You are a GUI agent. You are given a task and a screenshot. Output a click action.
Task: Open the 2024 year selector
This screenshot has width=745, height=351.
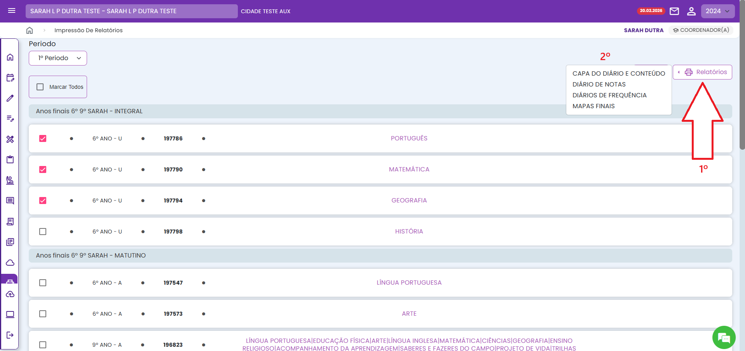click(x=717, y=11)
